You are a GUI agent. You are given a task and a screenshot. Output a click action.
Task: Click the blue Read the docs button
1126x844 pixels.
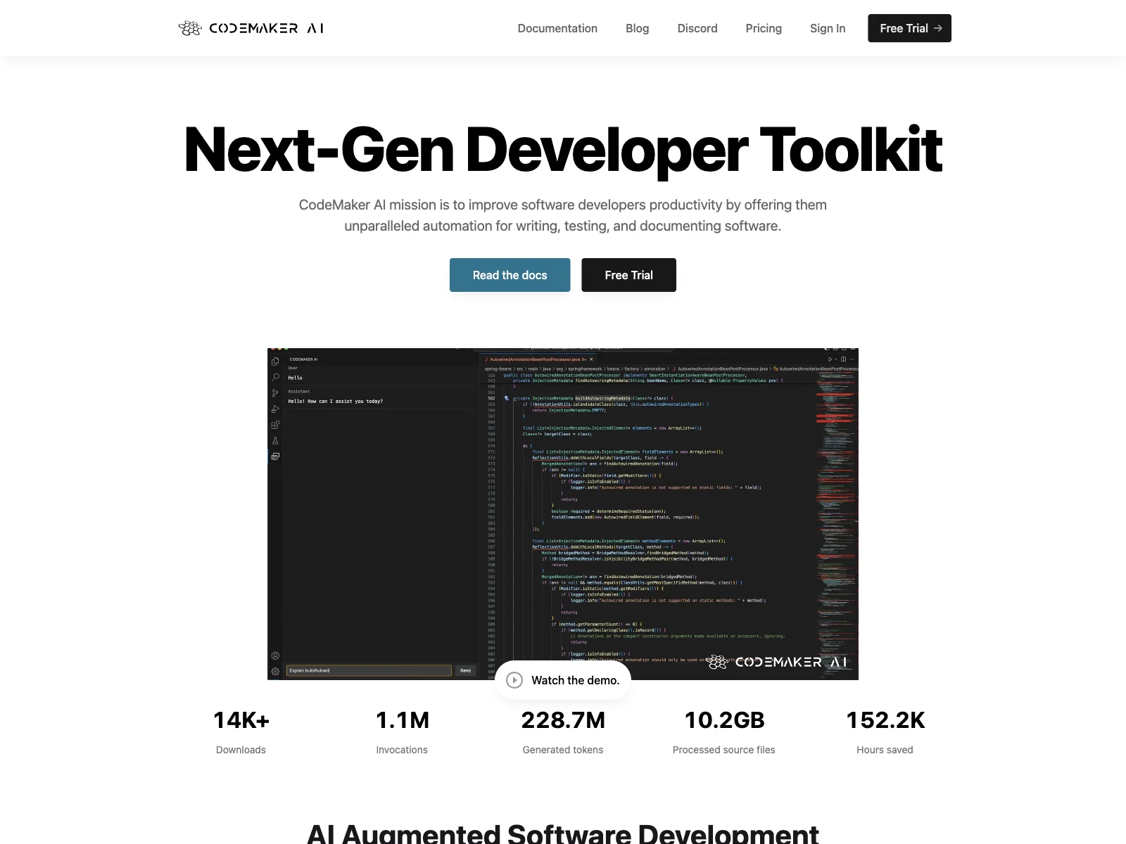(x=510, y=275)
